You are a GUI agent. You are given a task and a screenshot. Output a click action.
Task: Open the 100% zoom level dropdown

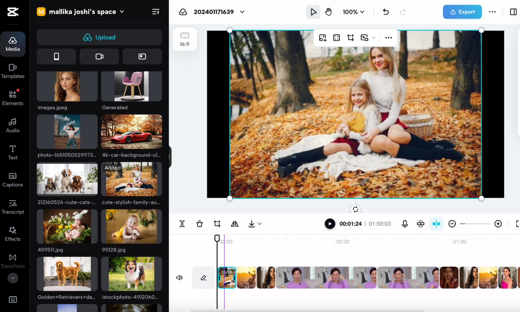(353, 12)
